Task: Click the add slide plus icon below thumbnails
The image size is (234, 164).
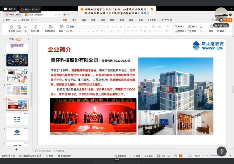Action: click(x=16, y=149)
